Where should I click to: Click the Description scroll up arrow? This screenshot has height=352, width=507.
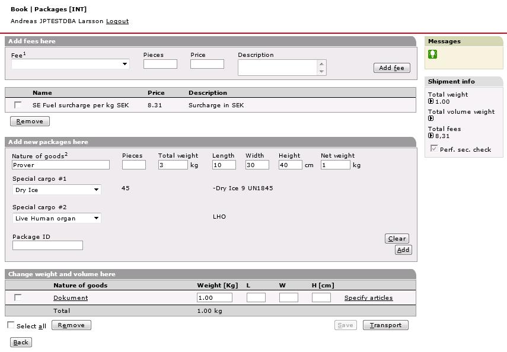[x=322, y=63]
